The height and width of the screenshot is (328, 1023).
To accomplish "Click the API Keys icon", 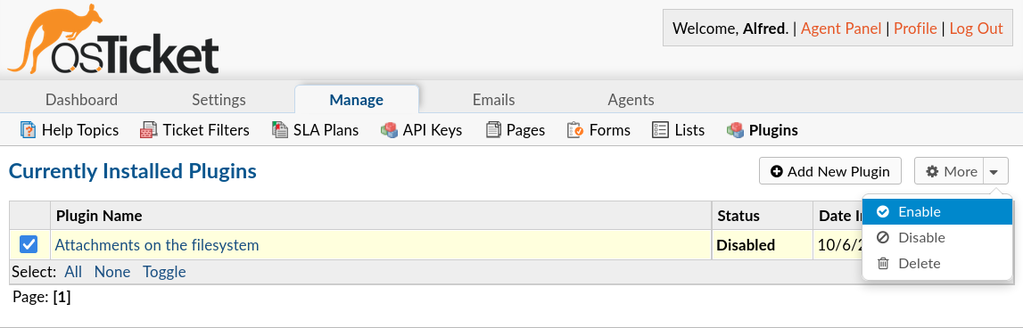I will click(x=389, y=130).
